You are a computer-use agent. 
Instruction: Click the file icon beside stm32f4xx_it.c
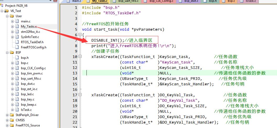point(17,32)
